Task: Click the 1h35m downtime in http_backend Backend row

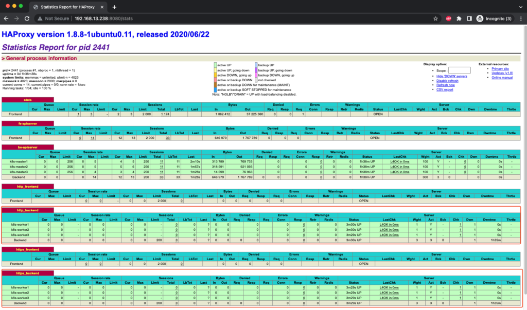Action: coord(496,240)
